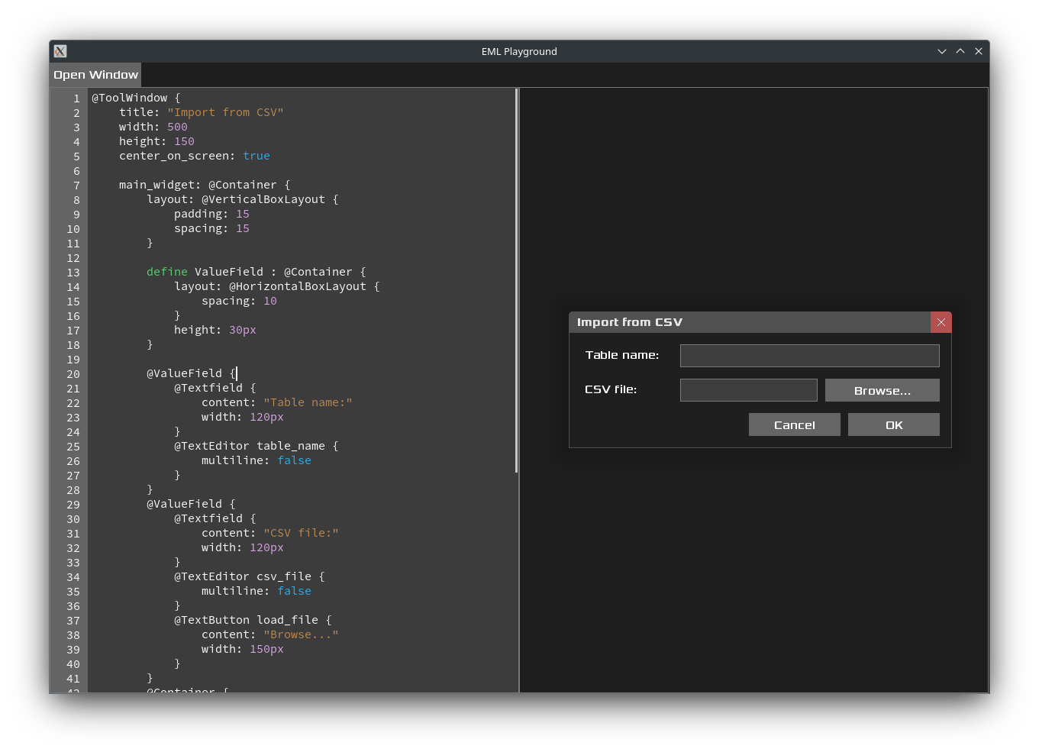Screen dimensions: 1039x752
Task: Minimize the EML Playground window
Action: [x=941, y=51]
